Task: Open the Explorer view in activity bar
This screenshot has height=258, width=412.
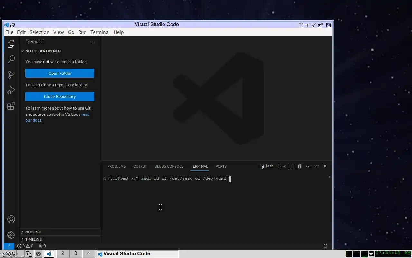Action: [11, 44]
